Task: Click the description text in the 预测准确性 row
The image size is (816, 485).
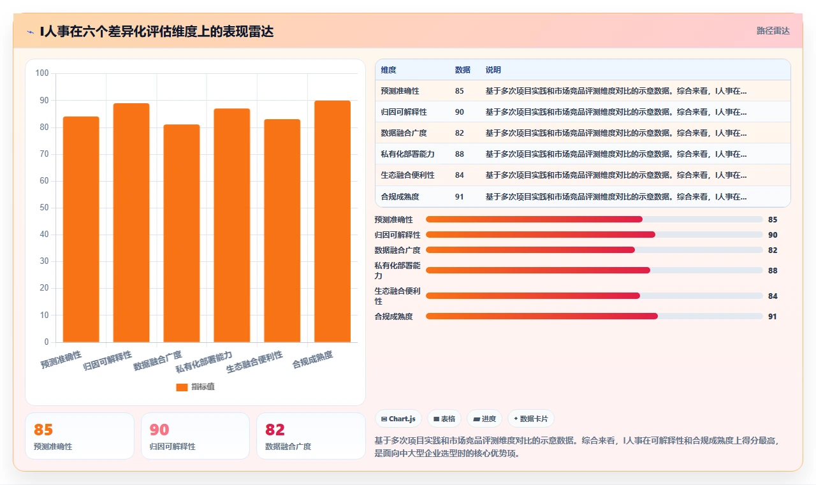Action: tap(616, 91)
